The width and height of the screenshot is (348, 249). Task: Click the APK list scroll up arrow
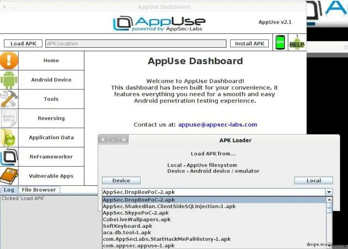click(329, 200)
